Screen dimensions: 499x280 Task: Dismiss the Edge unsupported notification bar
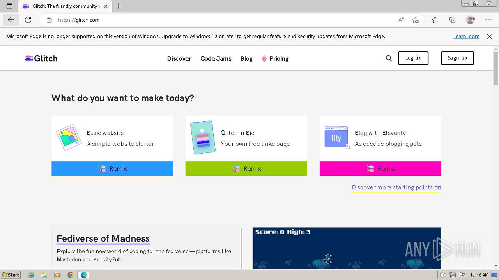(490, 37)
